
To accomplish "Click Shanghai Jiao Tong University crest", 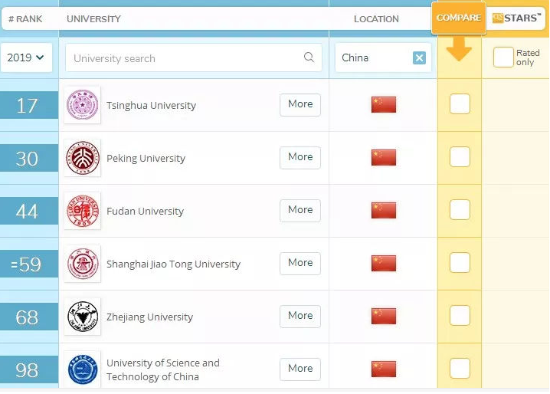I will [83, 264].
